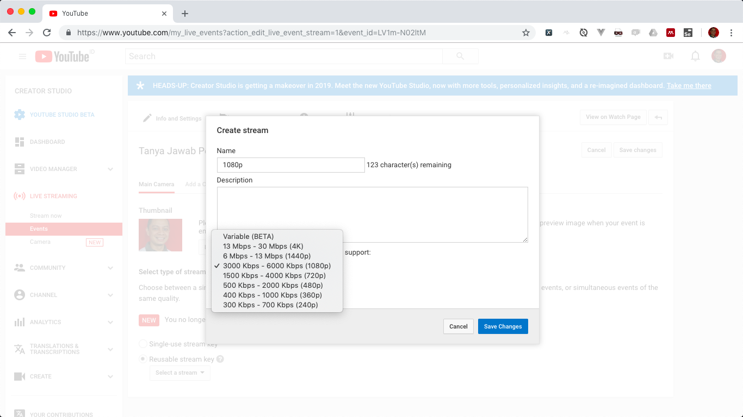Select the Reusable stream key radio button
743x417 pixels.
click(143, 359)
